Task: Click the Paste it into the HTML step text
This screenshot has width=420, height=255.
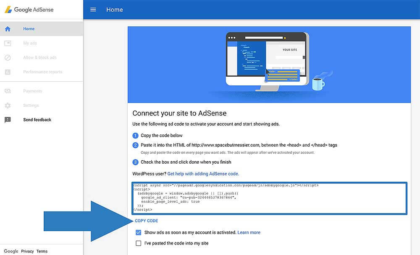Action: (239, 145)
